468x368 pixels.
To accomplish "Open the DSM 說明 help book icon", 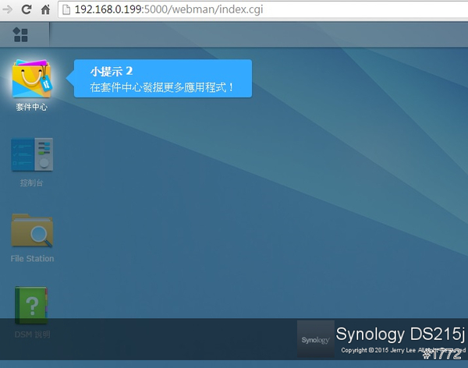I will pyautogui.click(x=32, y=306).
